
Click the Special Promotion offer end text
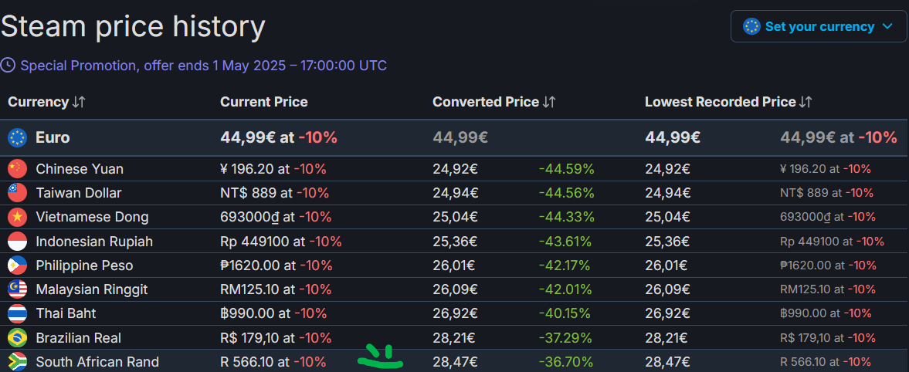click(x=203, y=66)
